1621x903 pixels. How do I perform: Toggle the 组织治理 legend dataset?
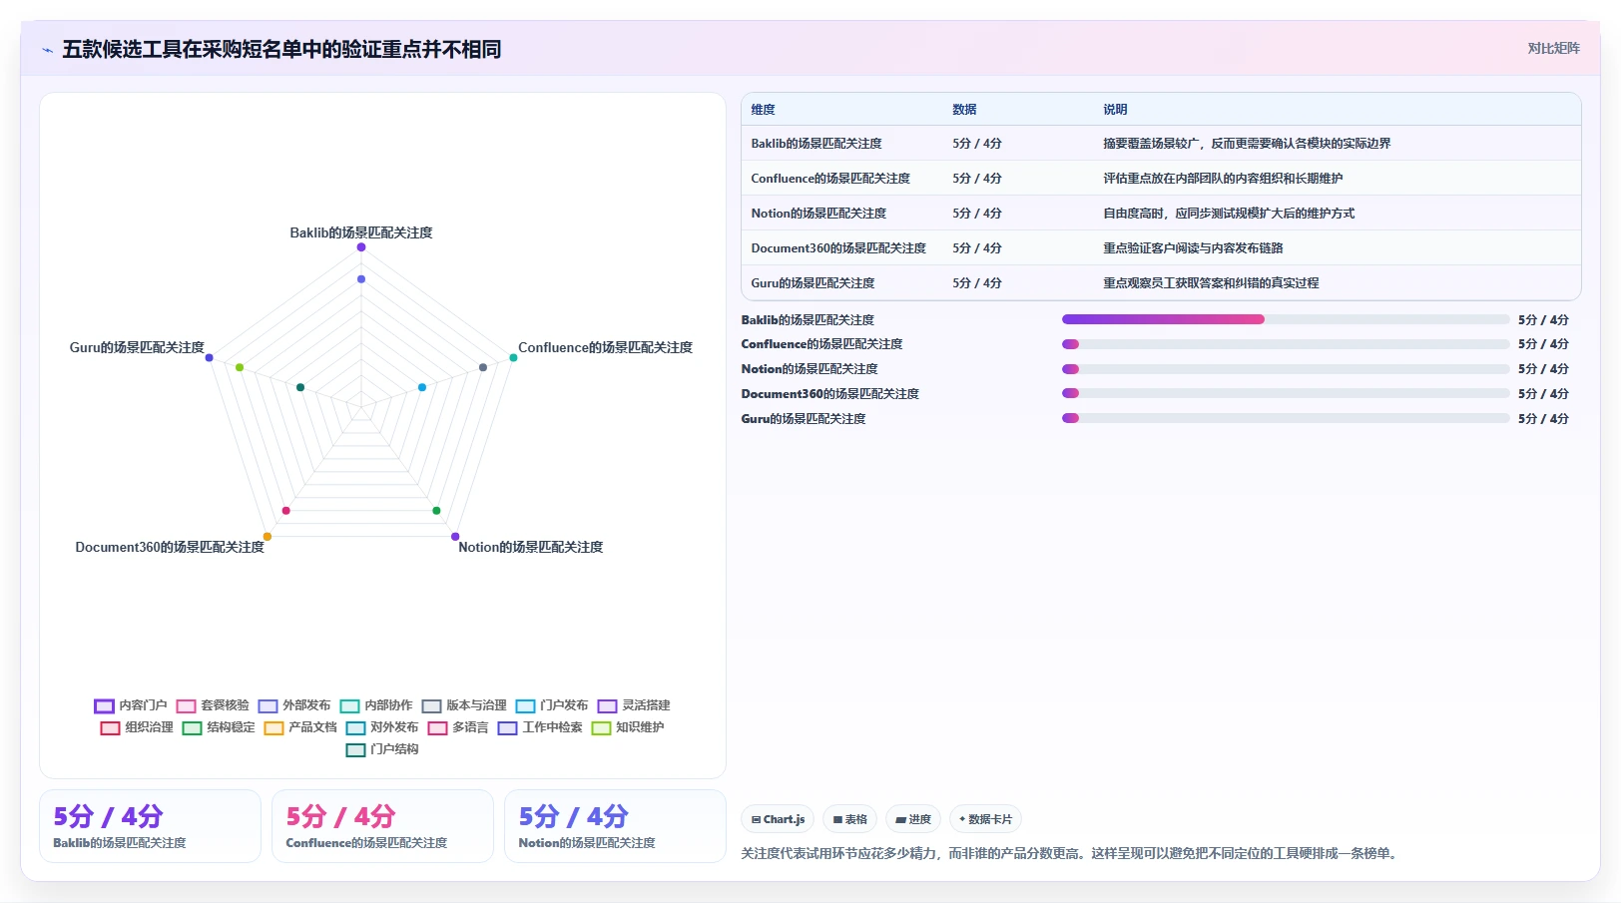(137, 727)
